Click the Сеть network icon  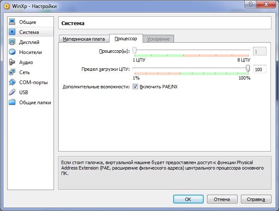pyautogui.click(x=12, y=72)
